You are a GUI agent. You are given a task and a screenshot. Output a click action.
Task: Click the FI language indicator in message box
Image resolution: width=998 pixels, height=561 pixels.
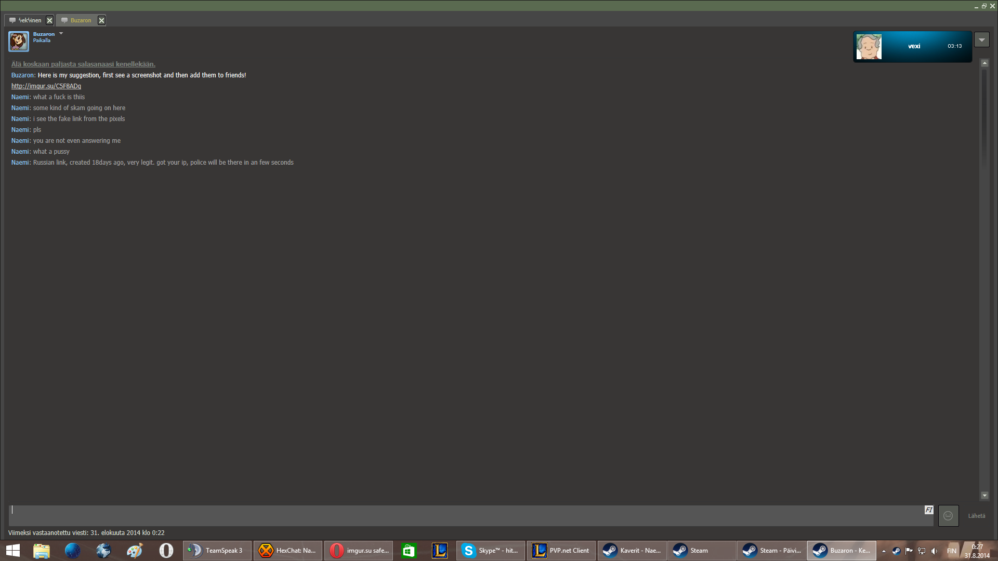click(x=929, y=510)
